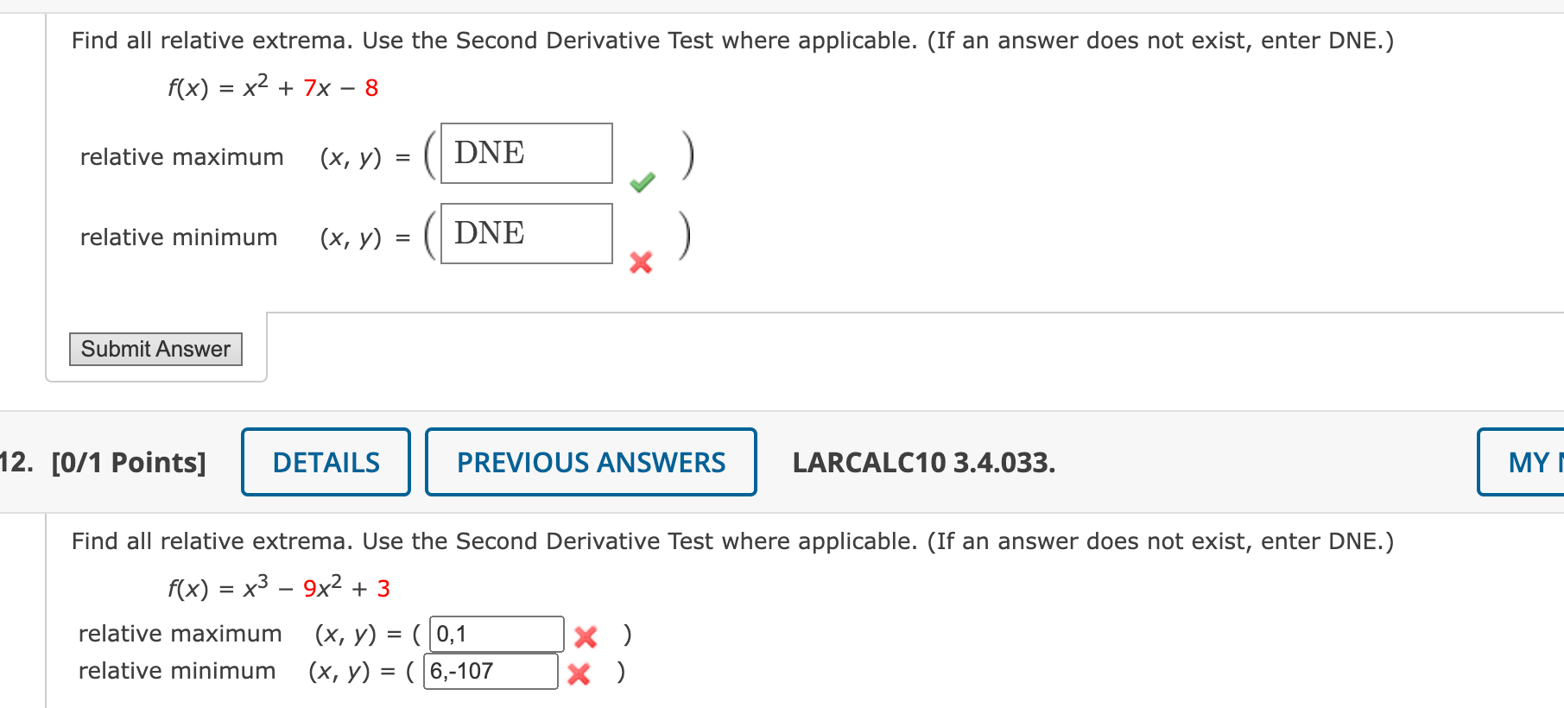Click the relative minimum label in question 12

click(176, 671)
